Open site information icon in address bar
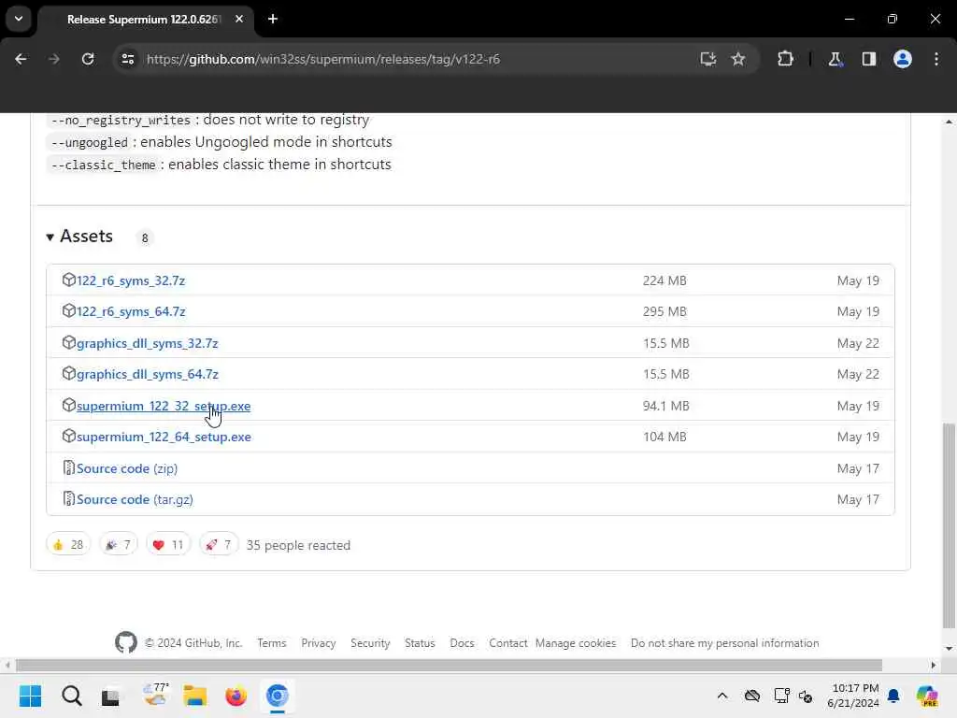The image size is (957, 718). (127, 59)
